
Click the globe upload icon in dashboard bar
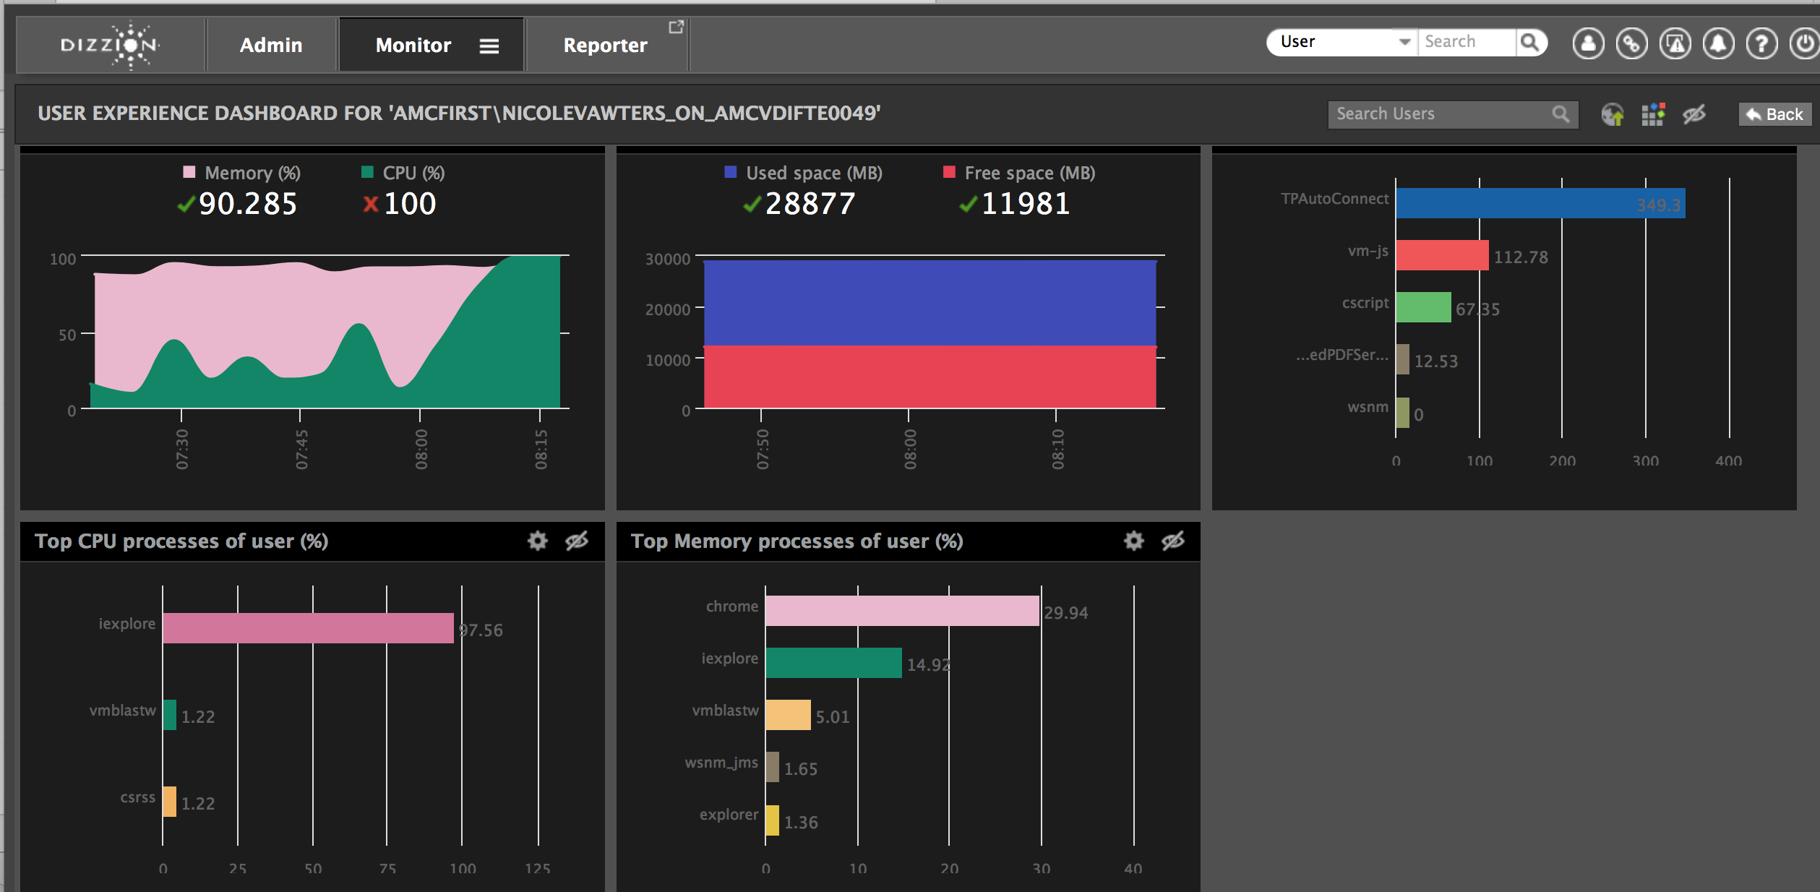tap(1613, 114)
